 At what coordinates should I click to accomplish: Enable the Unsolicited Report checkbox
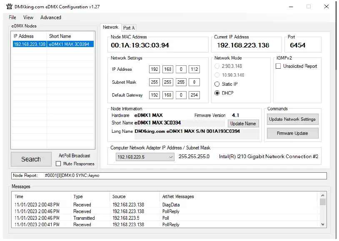pyautogui.click(x=278, y=66)
